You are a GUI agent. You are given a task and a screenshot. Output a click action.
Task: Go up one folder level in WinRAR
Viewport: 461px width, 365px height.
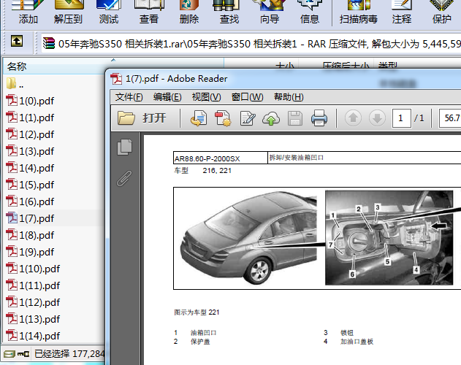[17, 41]
